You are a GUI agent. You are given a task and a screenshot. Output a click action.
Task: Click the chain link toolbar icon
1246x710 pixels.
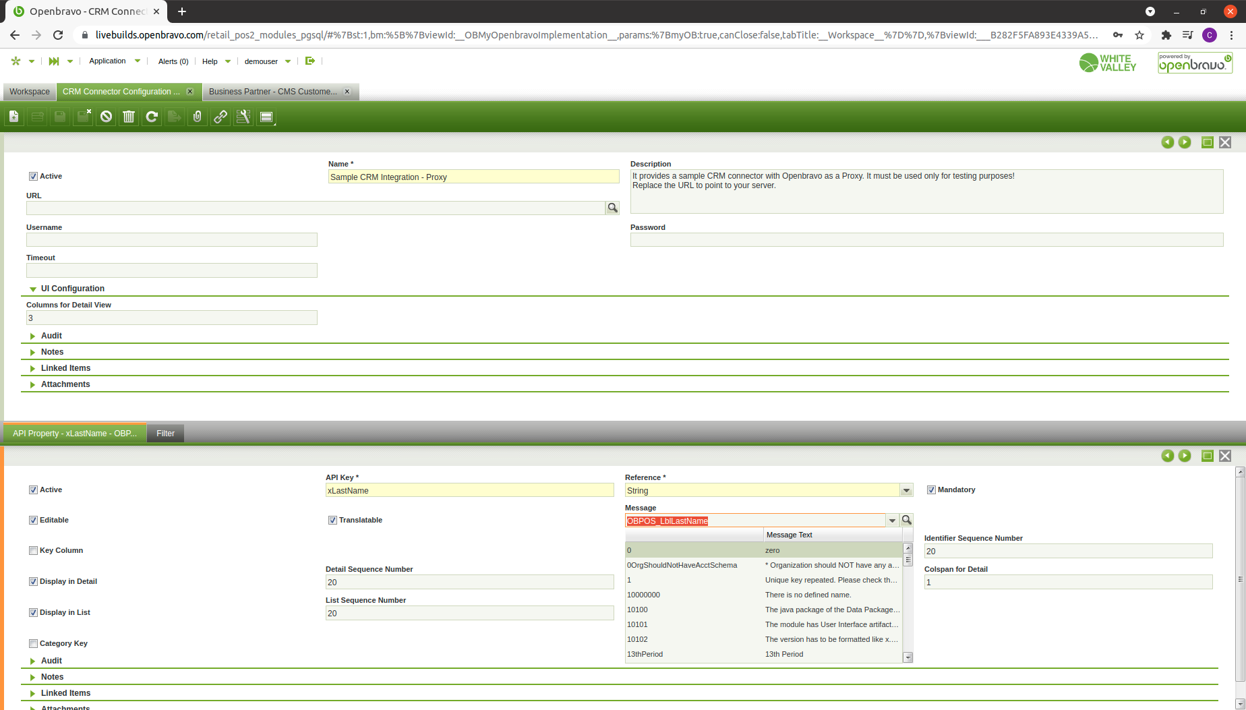tap(220, 117)
